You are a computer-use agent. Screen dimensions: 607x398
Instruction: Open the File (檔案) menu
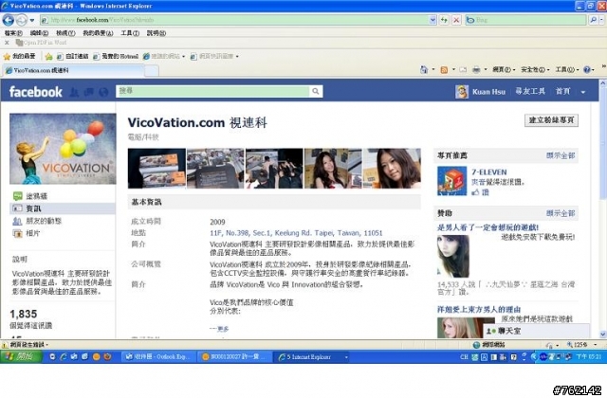point(13,33)
